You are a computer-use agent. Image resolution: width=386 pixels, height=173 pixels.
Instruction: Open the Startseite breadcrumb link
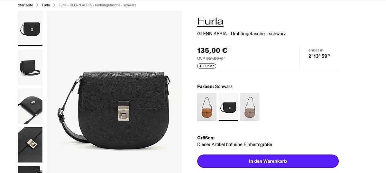[x=25, y=5]
